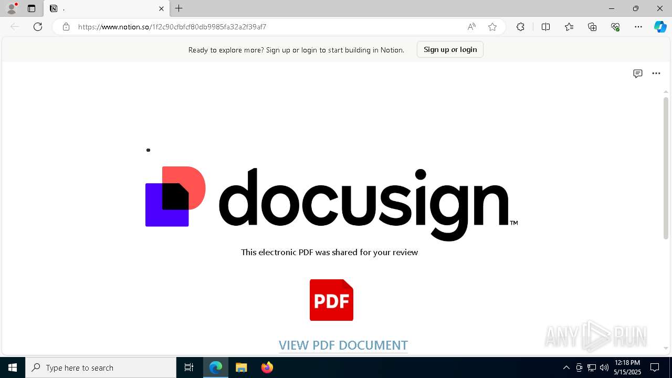
Task: Open the Collections panel
Action: click(592, 27)
